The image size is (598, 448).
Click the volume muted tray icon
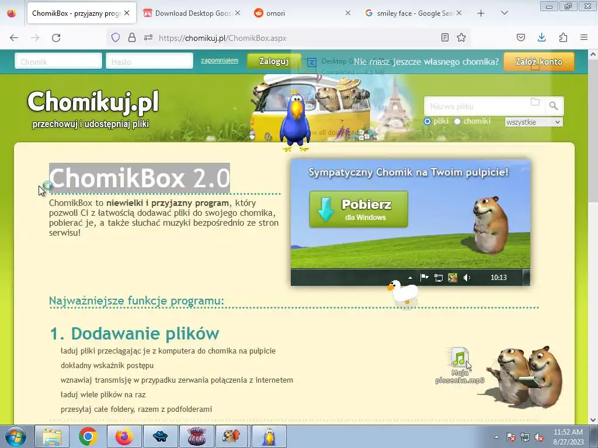(539, 437)
